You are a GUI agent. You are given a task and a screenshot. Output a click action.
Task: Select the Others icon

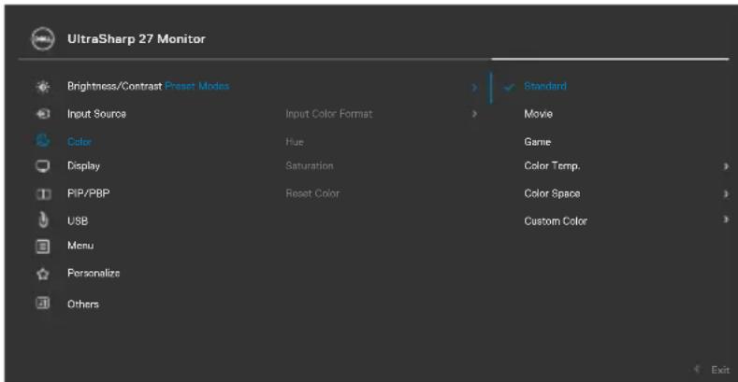pos(43,304)
